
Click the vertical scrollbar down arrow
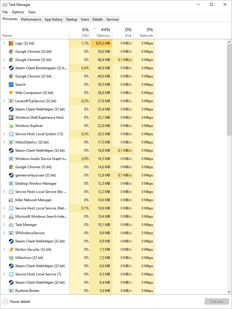(x=229, y=292)
